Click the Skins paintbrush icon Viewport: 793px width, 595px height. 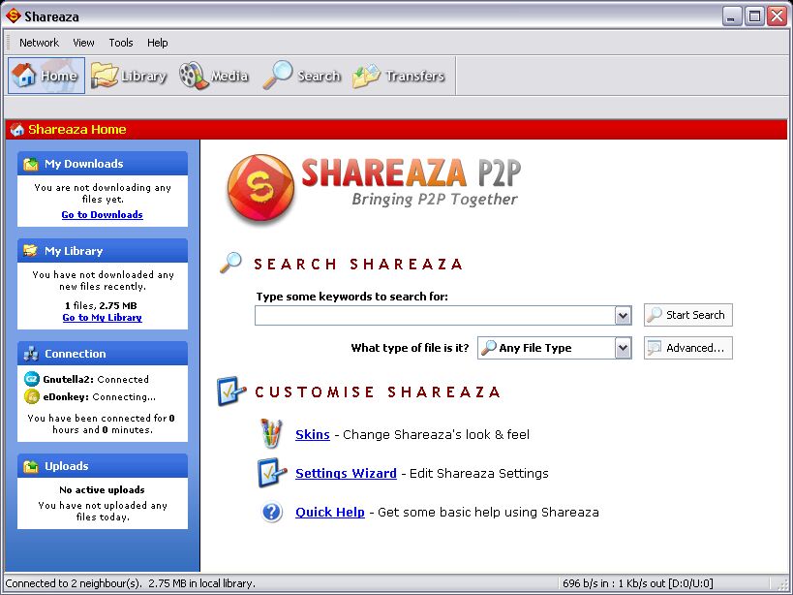(270, 434)
